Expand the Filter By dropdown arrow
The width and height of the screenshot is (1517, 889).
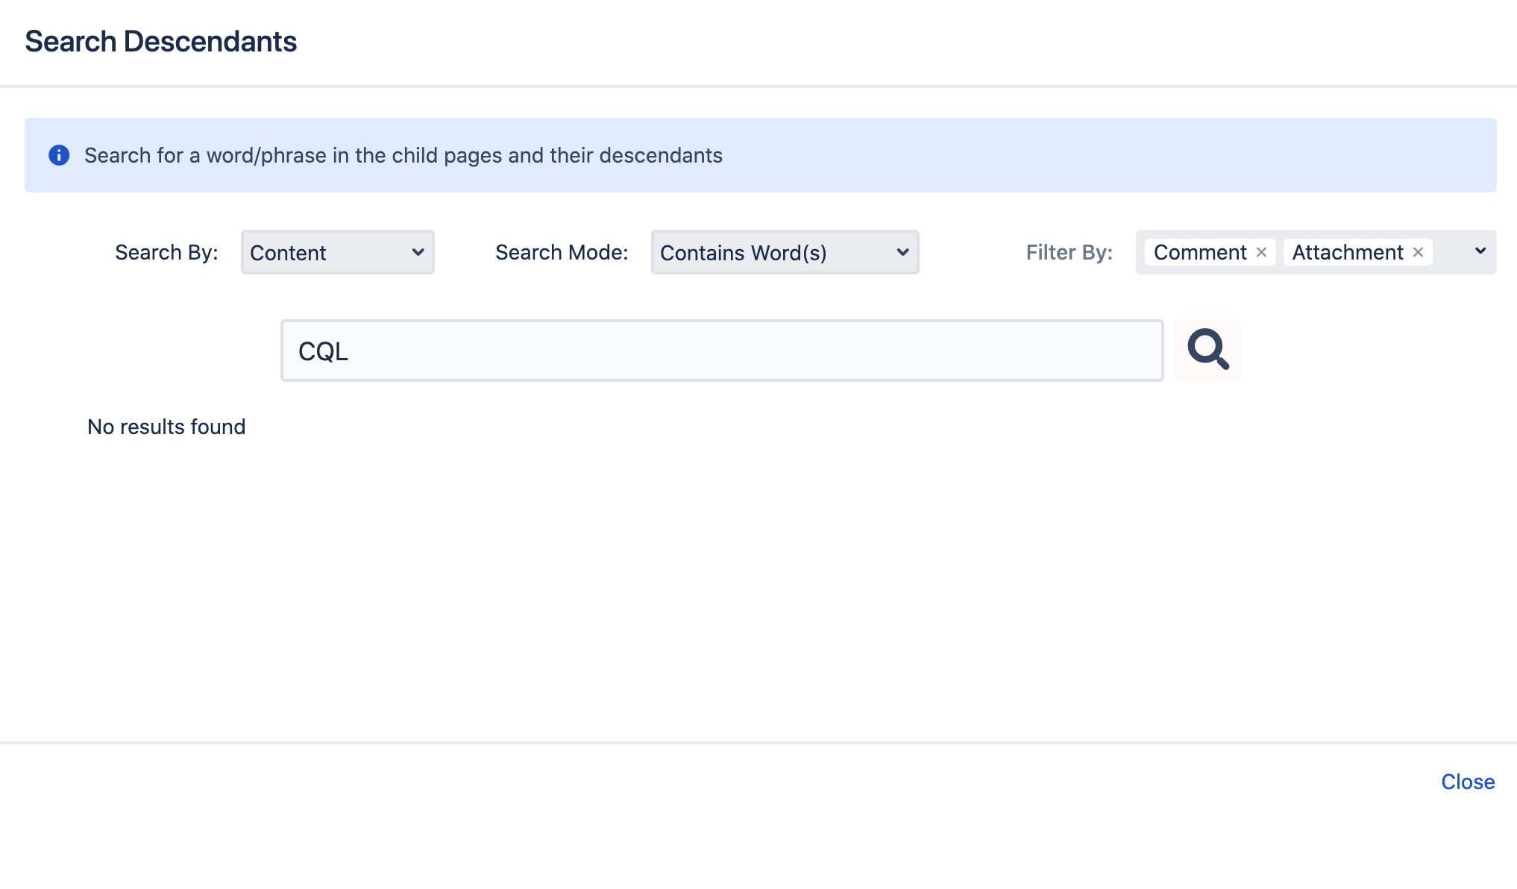coord(1480,251)
